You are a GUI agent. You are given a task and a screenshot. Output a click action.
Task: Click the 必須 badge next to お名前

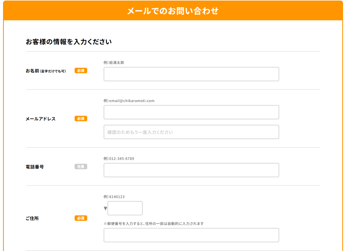click(x=81, y=70)
